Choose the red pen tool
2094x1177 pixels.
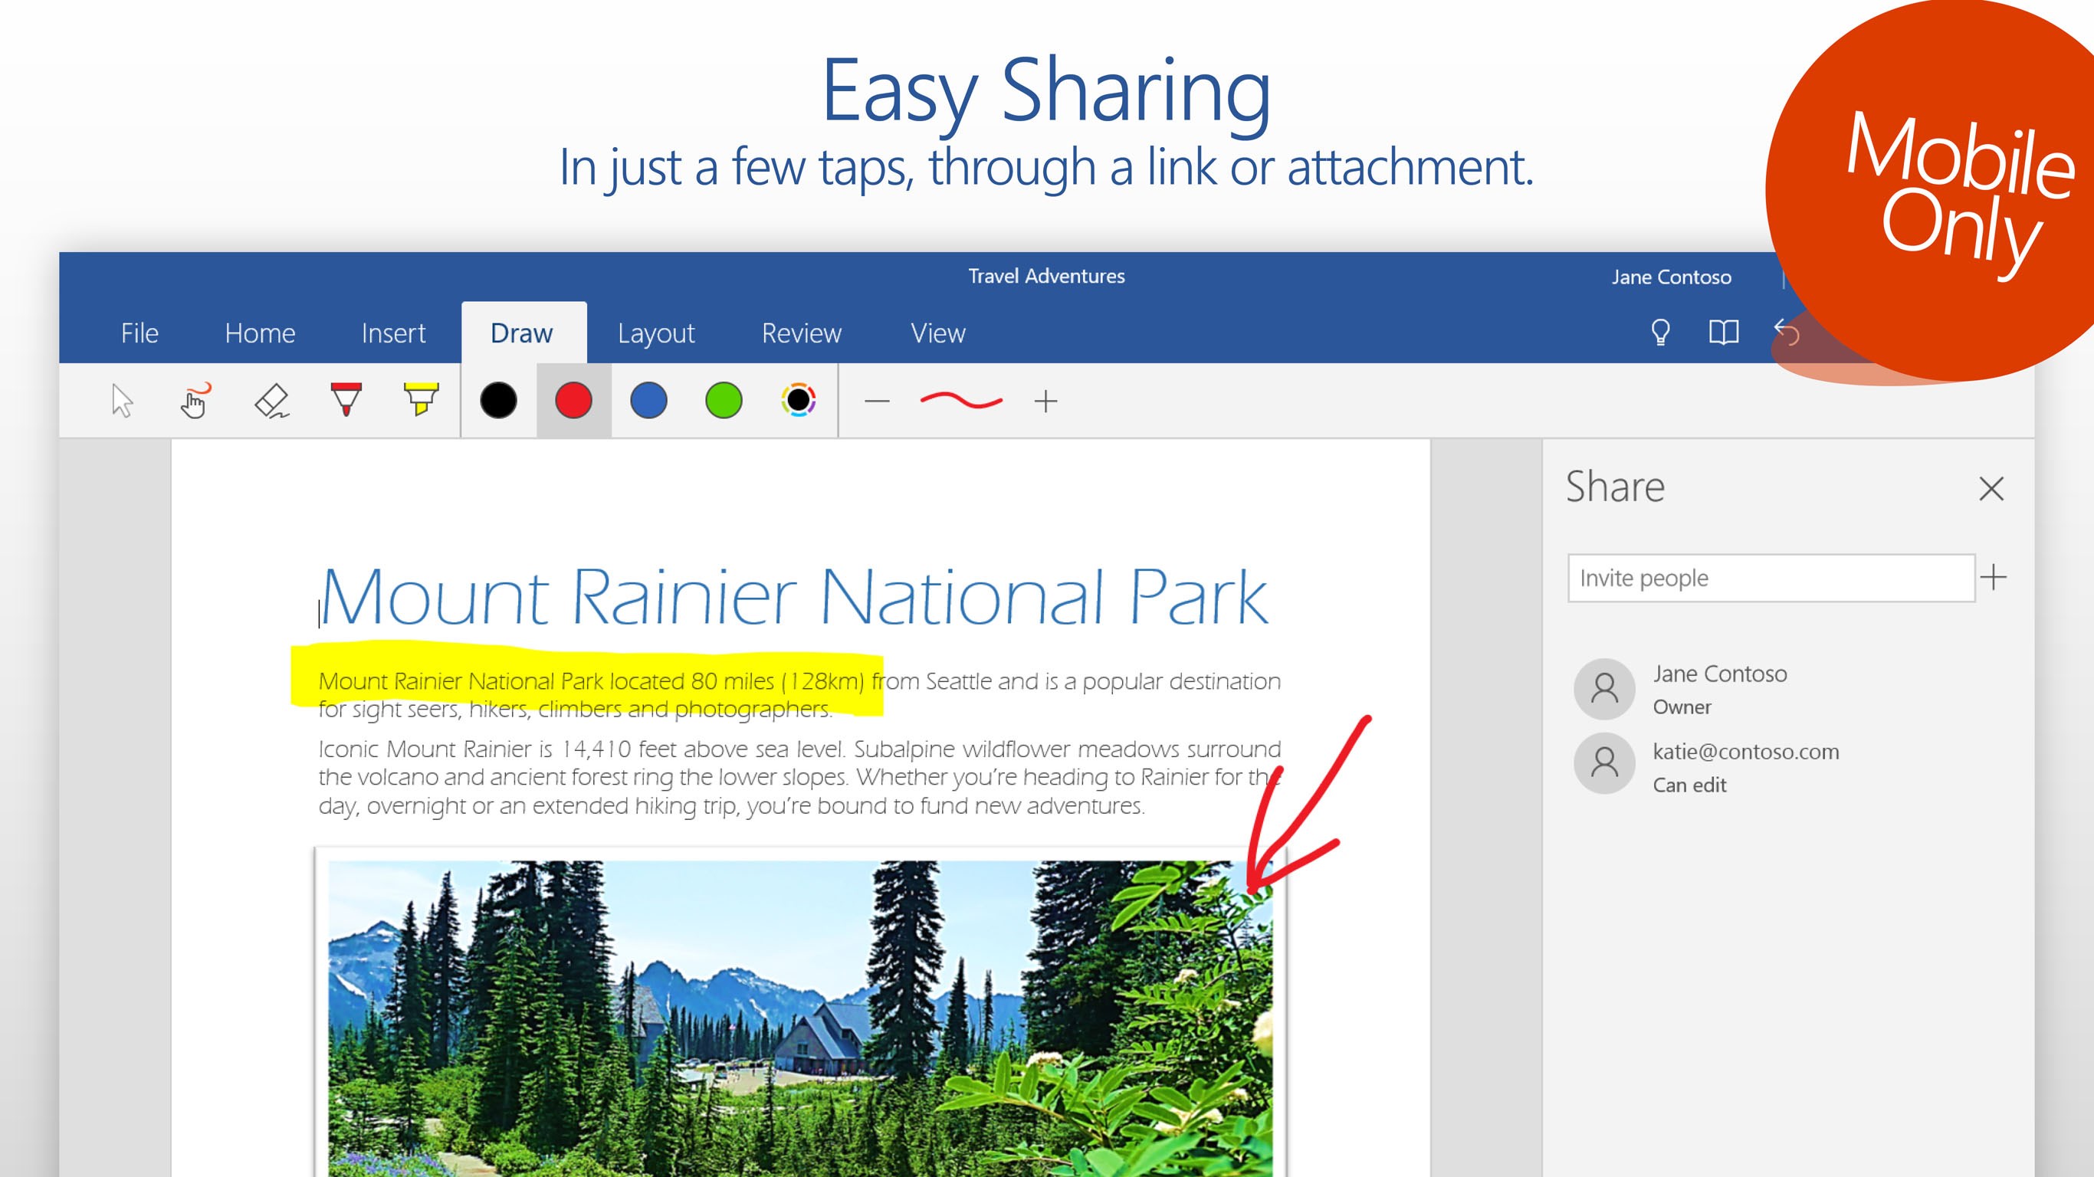coord(346,399)
